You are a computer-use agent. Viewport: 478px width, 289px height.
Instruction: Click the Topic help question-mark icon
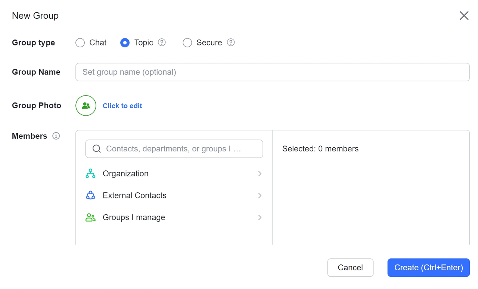pyautogui.click(x=162, y=43)
